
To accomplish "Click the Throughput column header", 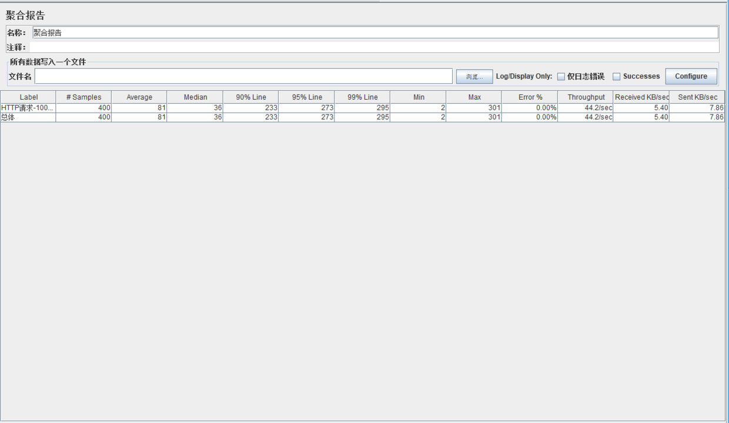I will pos(586,97).
